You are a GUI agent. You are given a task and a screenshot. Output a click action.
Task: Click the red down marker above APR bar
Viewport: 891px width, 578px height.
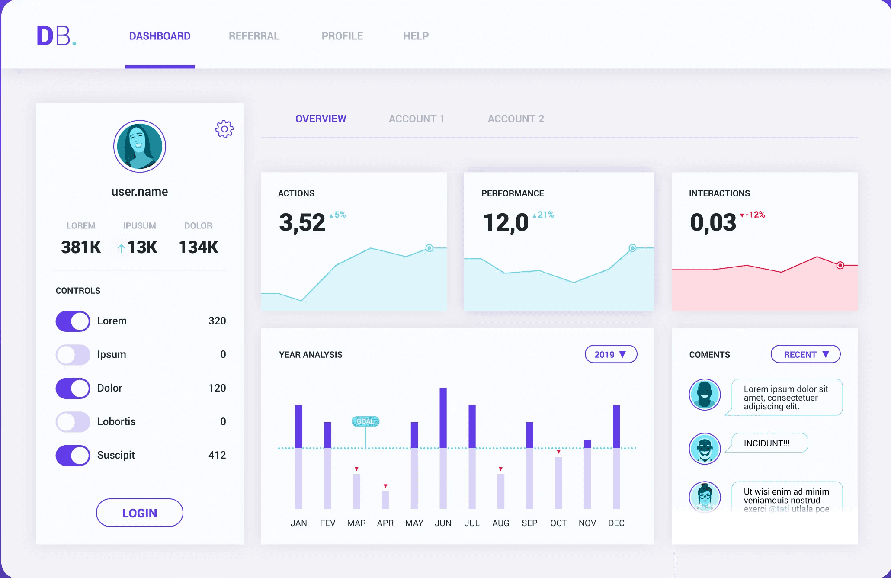tap(385, 486)
